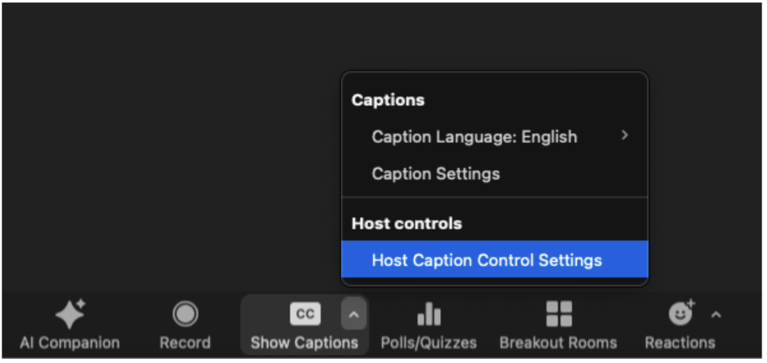Expand the Reactions options up-arrow
This screenshot has height=363, width=767.
716,314
